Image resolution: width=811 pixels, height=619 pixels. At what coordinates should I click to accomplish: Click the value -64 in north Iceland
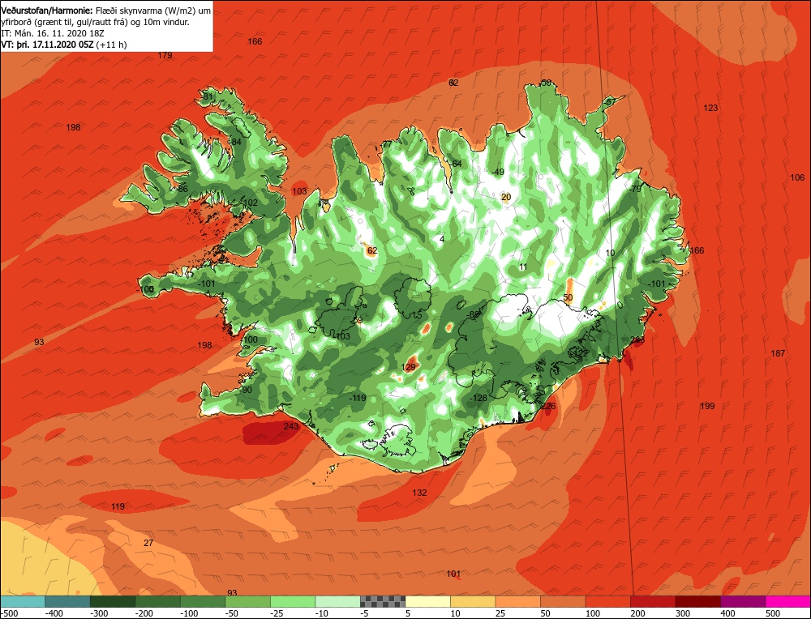coord(456,164)
